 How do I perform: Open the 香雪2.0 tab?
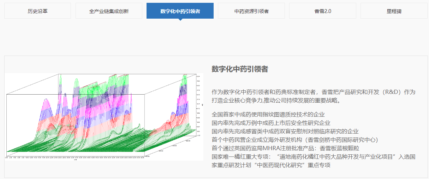323,11
